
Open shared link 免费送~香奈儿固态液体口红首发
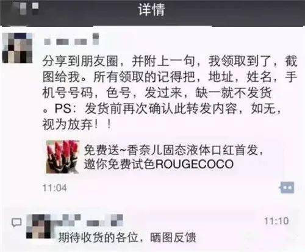click(173, 150)
